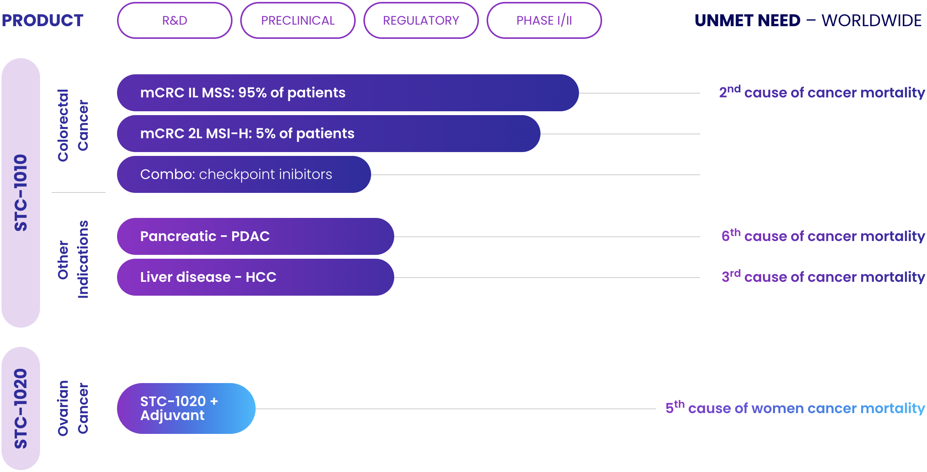This screenshot has width=927, height=472.
Task: Click the mCRC IL MSS 95% bar
Action: [x=347, y=93]
